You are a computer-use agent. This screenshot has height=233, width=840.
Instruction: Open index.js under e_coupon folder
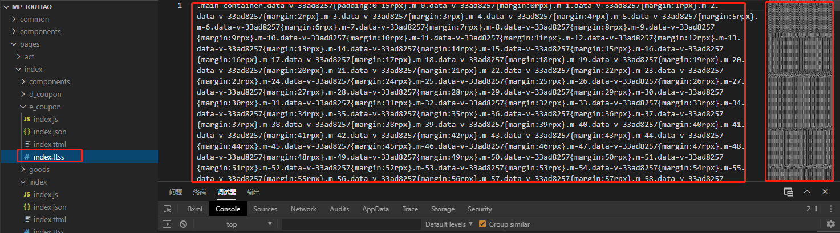click(x=45, y=119)
